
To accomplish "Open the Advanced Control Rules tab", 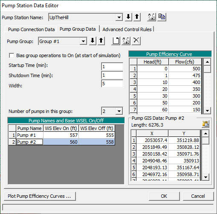I will [127, 29].
